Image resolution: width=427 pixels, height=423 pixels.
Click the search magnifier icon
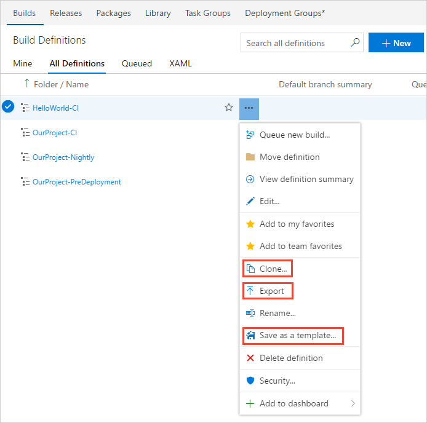tap(355, 43)
